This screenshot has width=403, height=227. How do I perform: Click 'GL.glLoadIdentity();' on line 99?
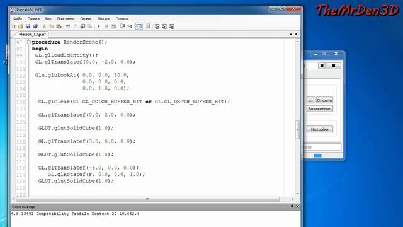tap(66, 55)
